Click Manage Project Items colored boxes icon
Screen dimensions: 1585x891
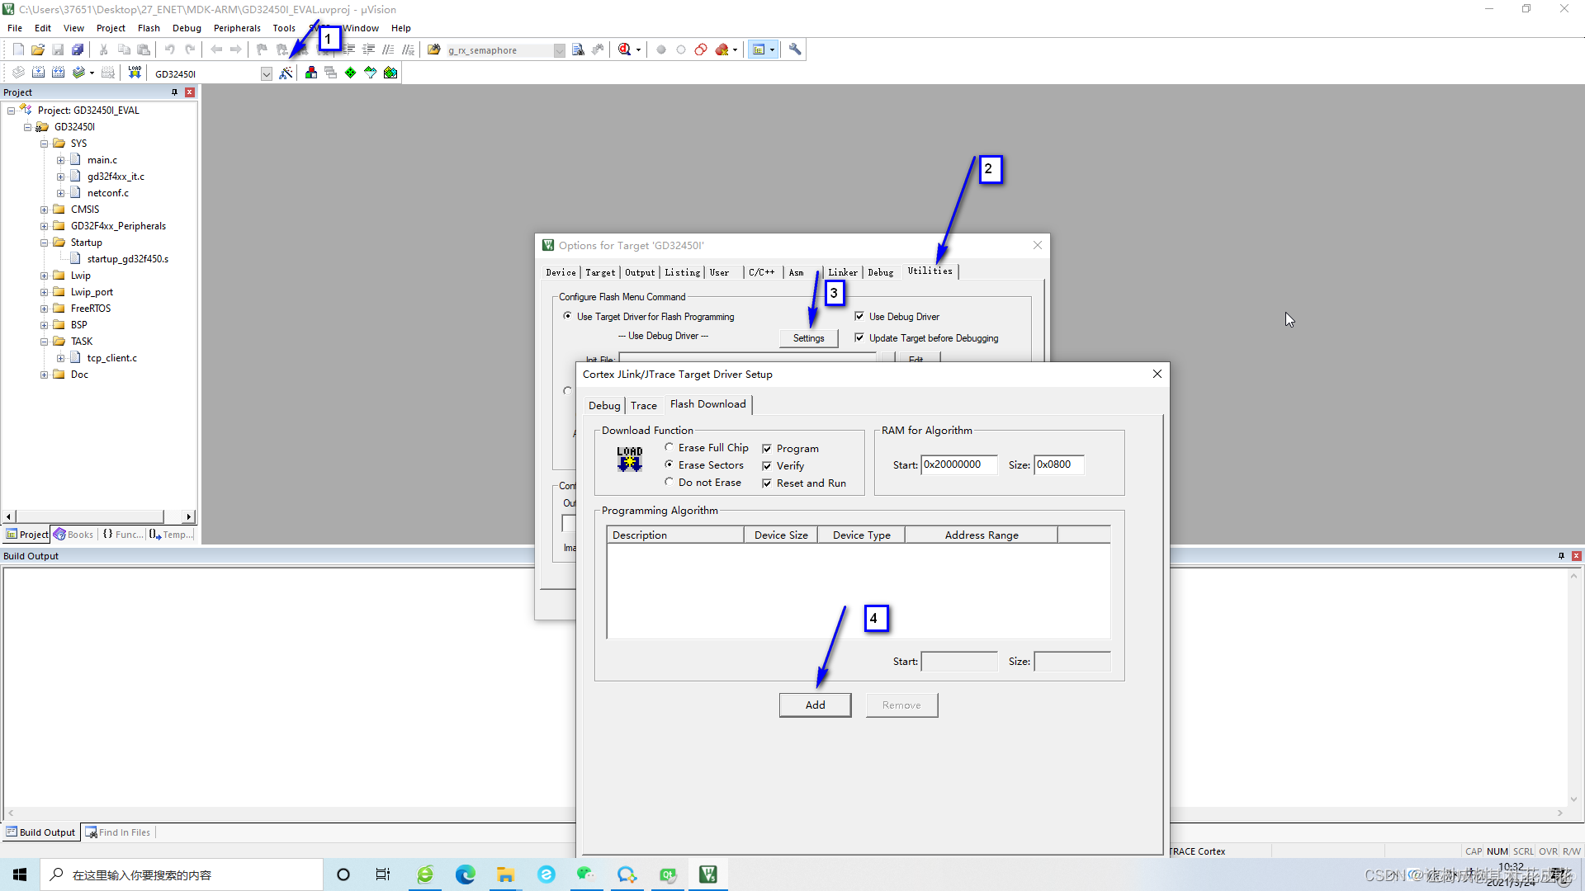tap(311, 73)
